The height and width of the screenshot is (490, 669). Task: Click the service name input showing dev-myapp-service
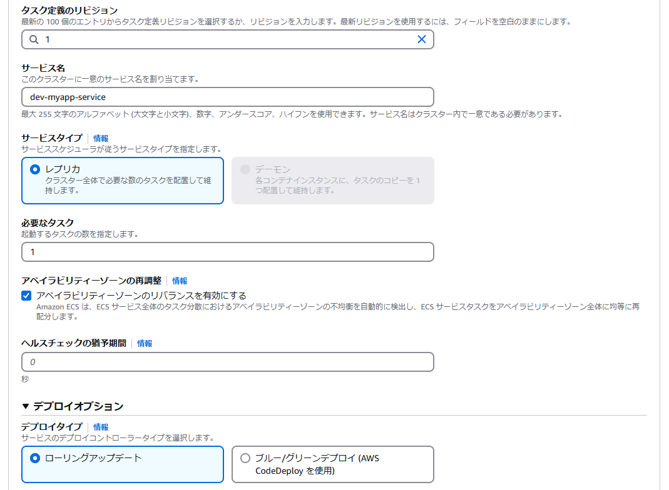(x=227, y=97)
